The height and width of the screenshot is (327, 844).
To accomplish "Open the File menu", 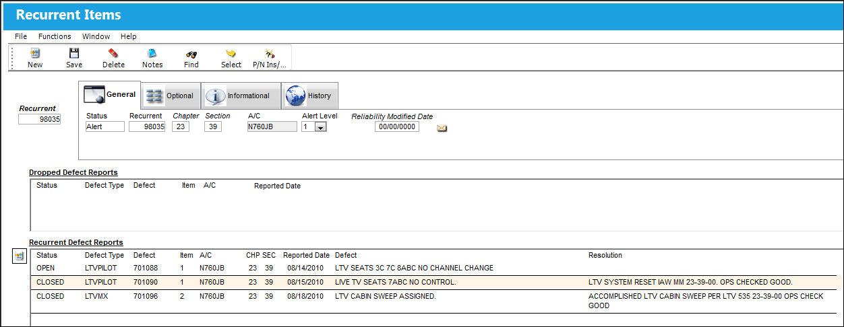I will click(x=21, y=36).
